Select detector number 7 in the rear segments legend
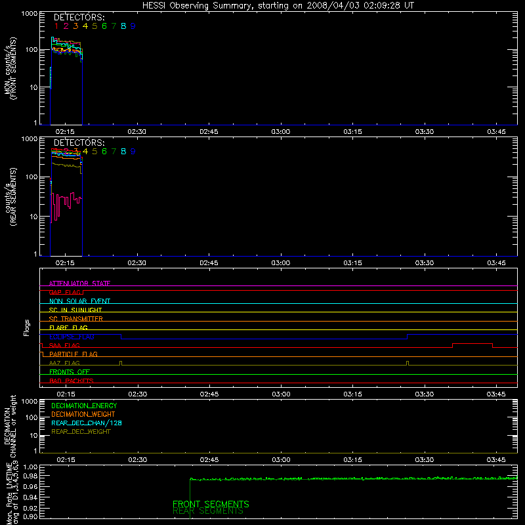This screenshot has height=525, width=525. click(114, 152)
